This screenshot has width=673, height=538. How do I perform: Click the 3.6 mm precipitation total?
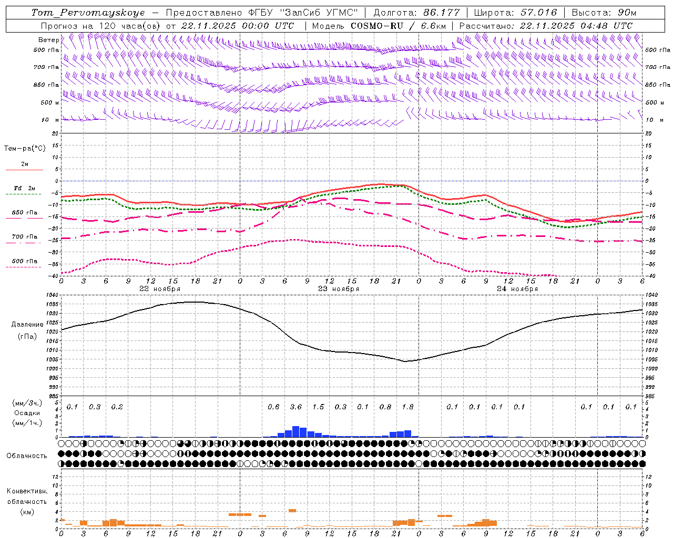click(x=296, y=407)
